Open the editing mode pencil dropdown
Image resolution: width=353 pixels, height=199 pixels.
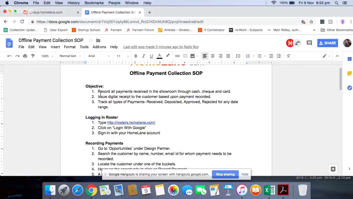326,56
